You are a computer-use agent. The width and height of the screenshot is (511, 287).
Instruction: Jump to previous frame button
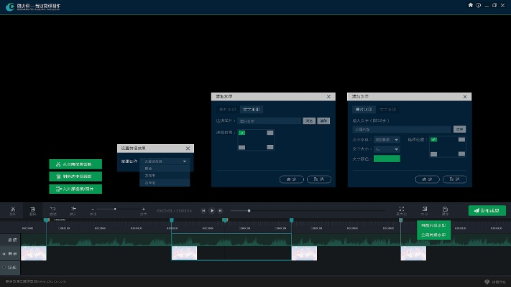tap(203, 210)
